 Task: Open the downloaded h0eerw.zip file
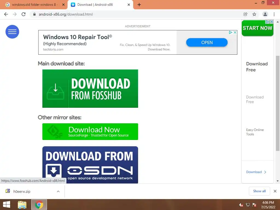coord(22,191)
